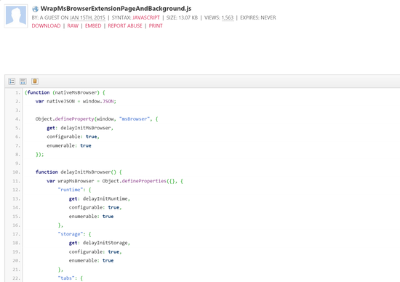Viewport: 400px width, 282px height.
Task: Select the JAVASCRIPT syntax link
Action: click(x=146, y=17)
